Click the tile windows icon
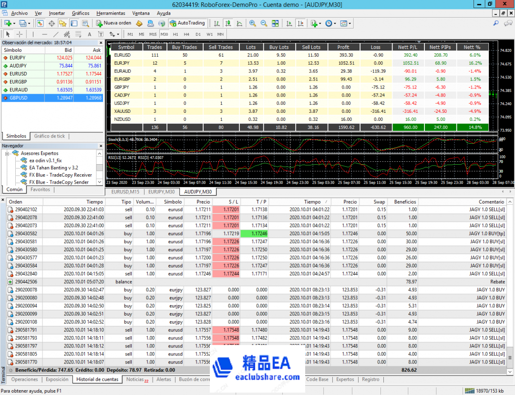Image resolution: width=515 pixels, height=395 pixels. [275, 23]
